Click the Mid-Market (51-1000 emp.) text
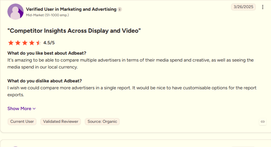 coord(47,15)
